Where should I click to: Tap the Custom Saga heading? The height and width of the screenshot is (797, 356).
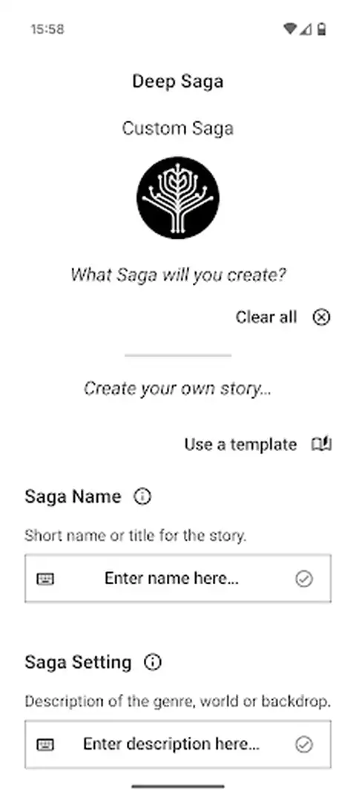[x=178, y=128]
